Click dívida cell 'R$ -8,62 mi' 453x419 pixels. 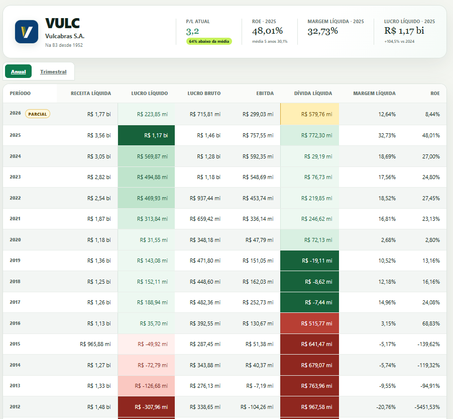tap(309, 282)
